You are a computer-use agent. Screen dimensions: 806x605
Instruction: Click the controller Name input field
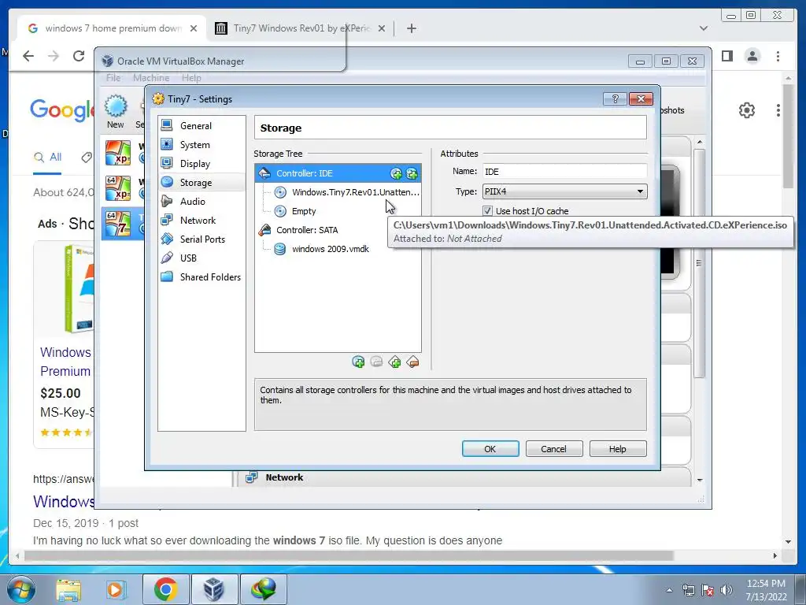(564, 171)
